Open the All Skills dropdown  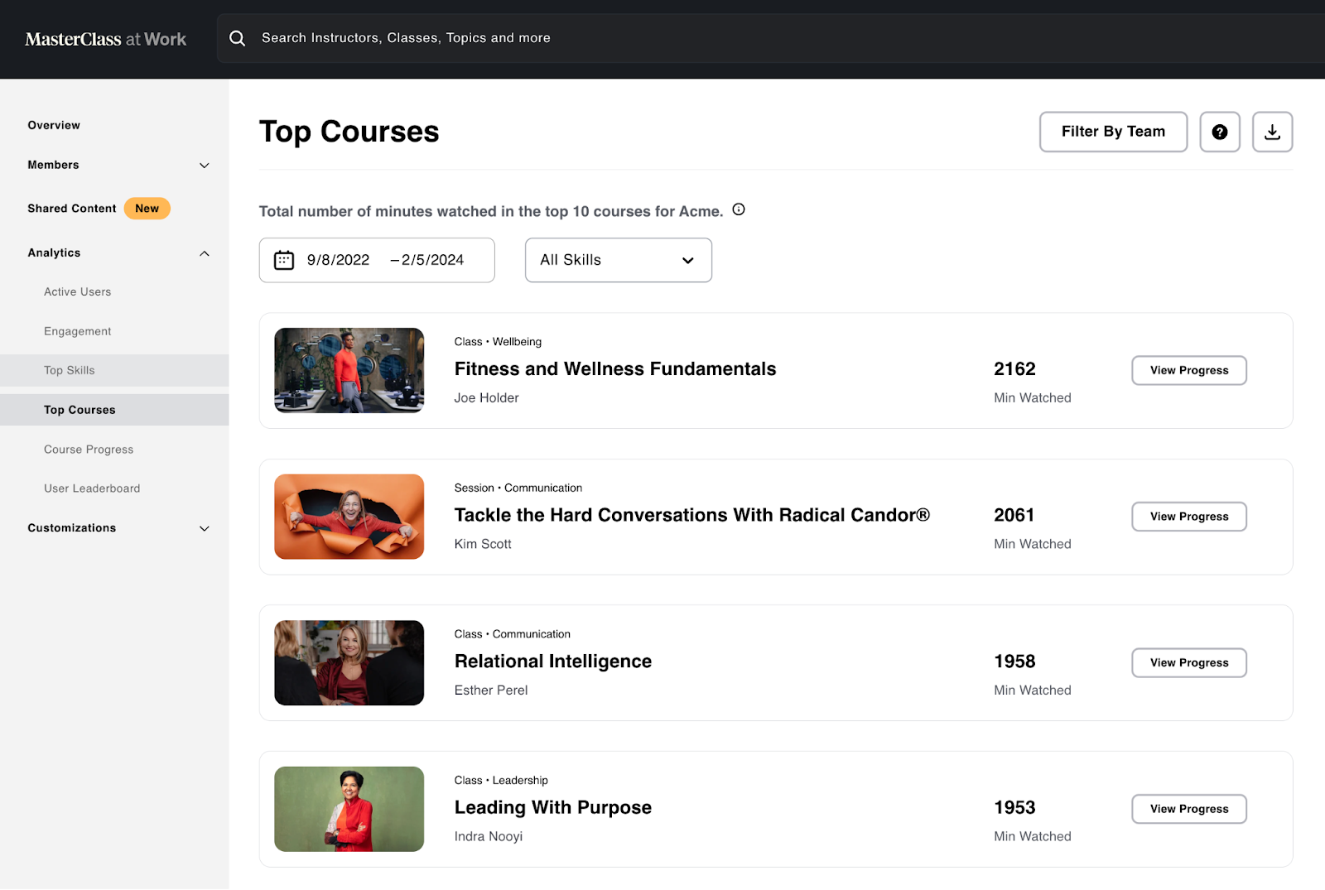click(x=619, y=260)
